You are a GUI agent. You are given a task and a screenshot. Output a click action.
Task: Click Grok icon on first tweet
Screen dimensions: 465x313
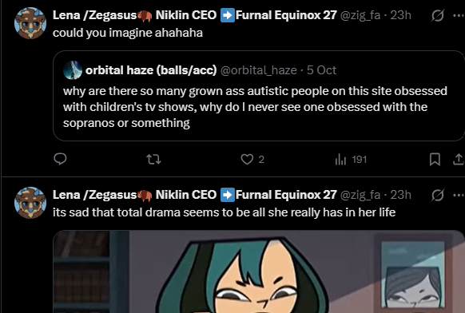(x=438, y=15)
